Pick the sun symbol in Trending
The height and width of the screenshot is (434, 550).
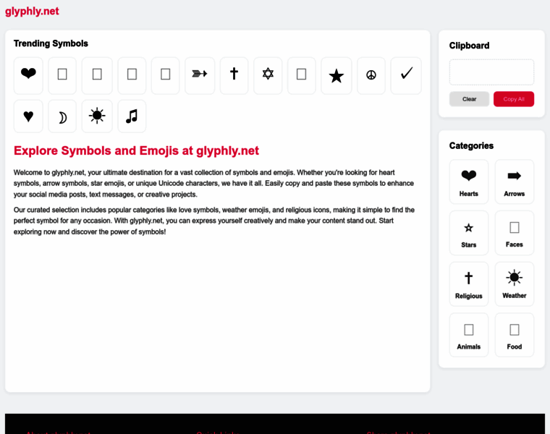coord(97,116)
